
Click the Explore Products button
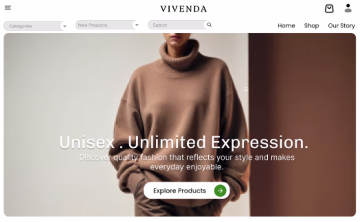[x=187, y=191]
